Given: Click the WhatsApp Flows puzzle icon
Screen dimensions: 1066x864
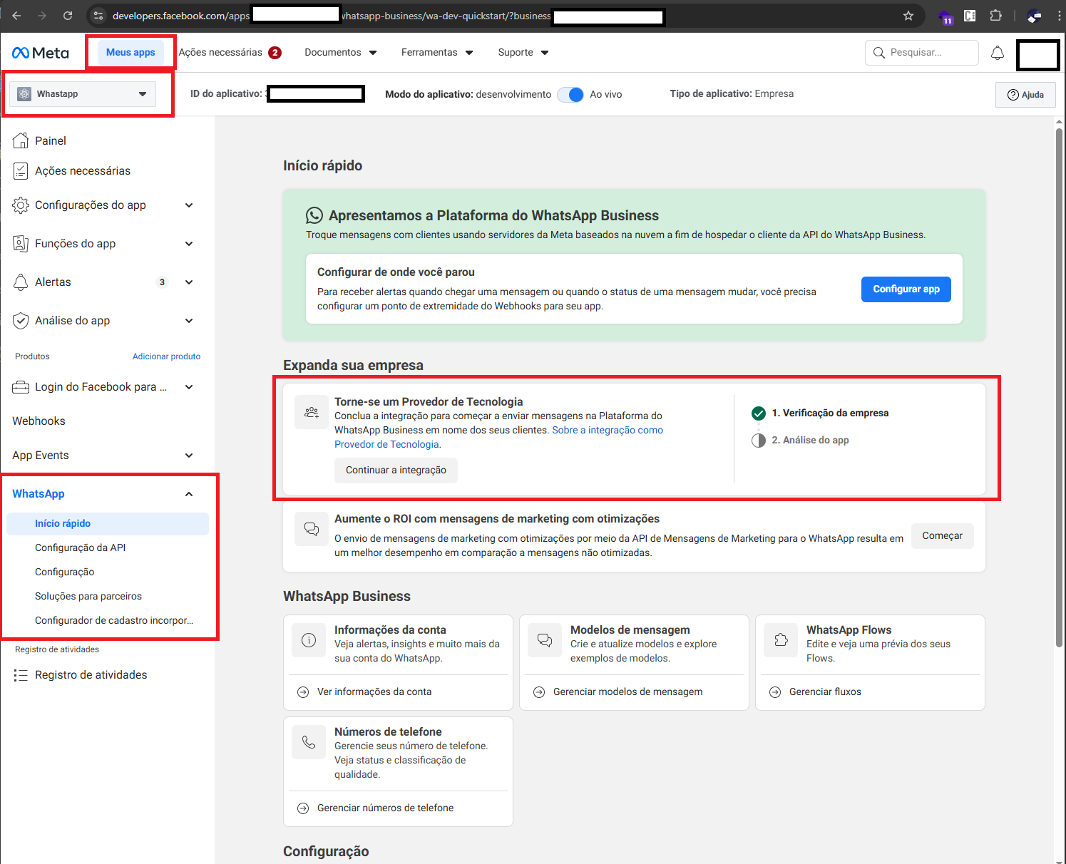Looking at the screenshot, I should (x=781, y=640).
